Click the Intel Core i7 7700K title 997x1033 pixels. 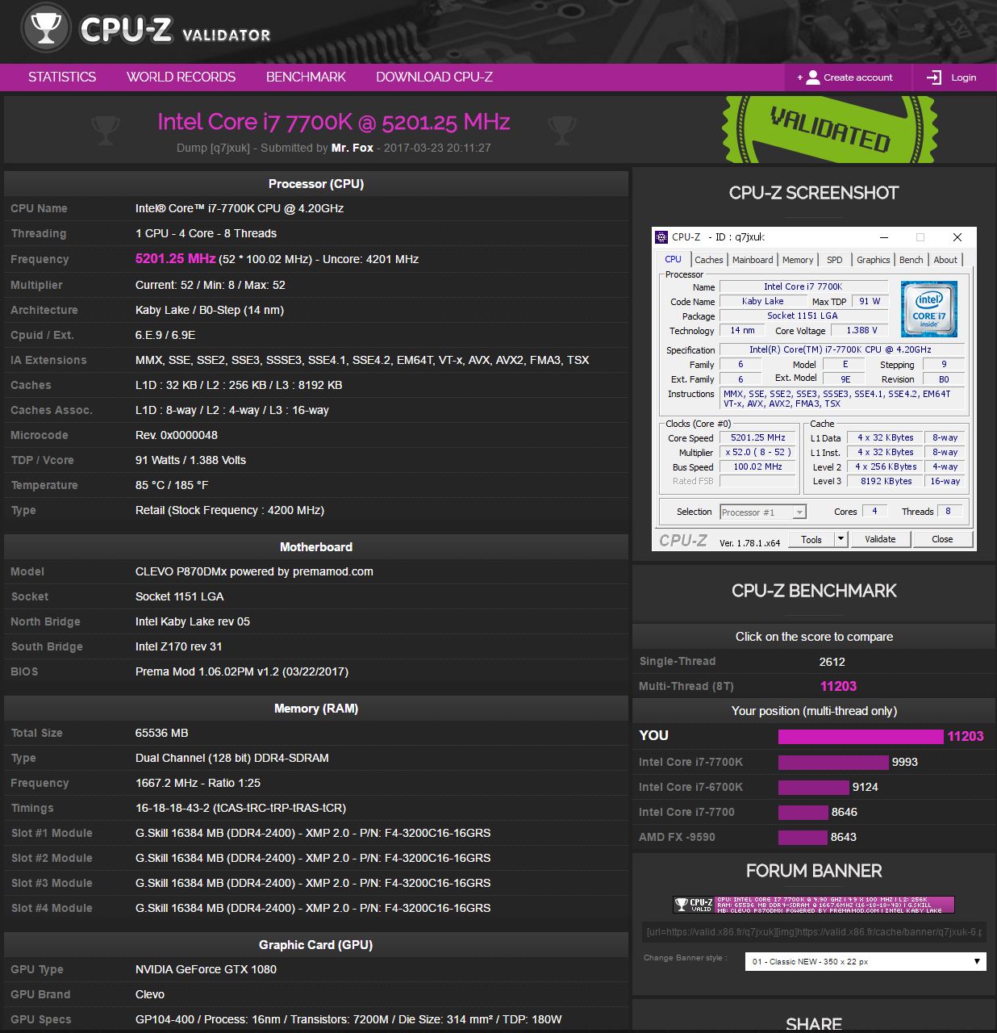(x=333, y=122)
